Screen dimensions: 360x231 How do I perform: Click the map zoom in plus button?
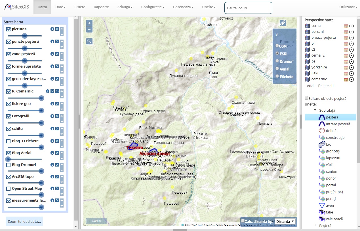[x=89, y=23]
